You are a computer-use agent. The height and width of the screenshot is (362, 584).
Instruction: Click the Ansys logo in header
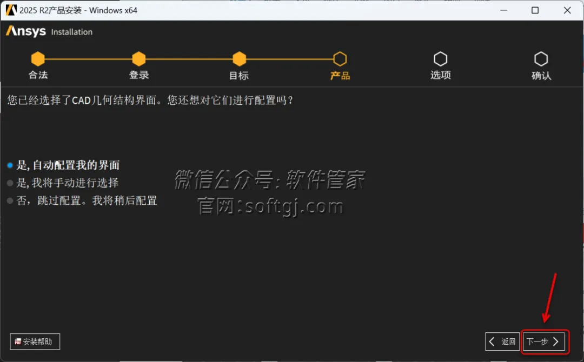26,31
